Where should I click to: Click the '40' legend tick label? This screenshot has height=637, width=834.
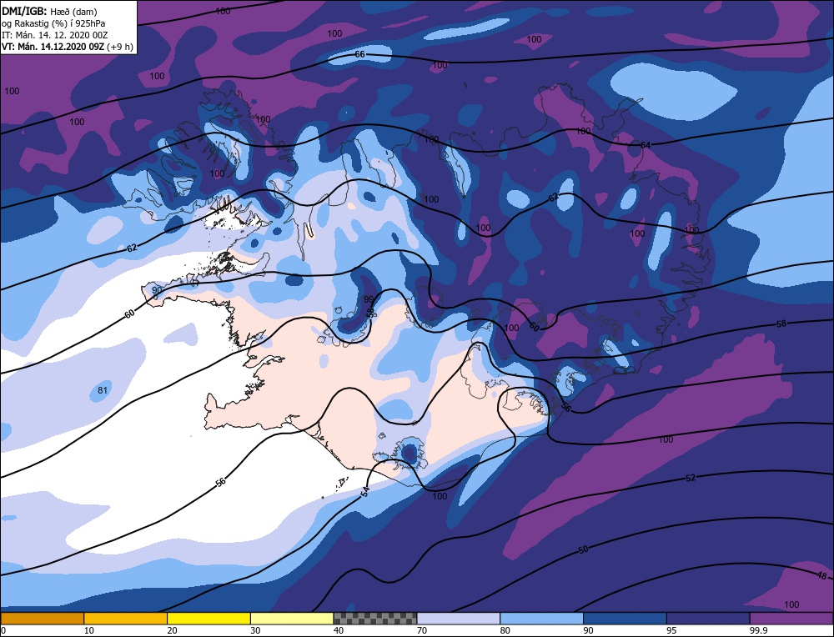339,630
